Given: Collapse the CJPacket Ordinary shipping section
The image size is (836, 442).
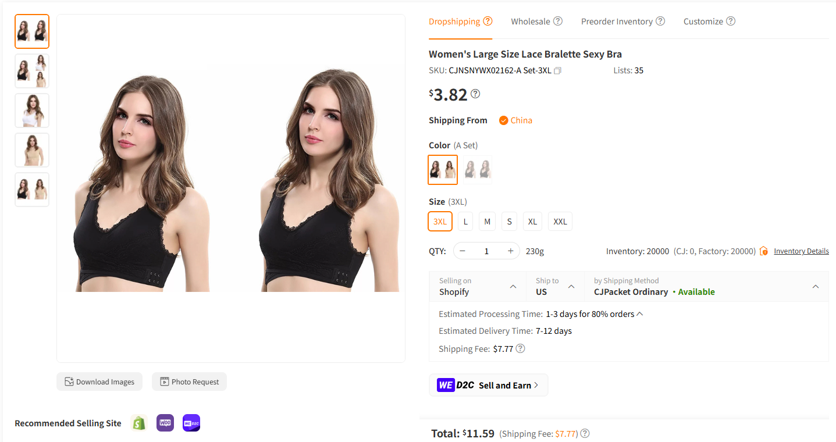Looking at the screenshot, I should [815, 286].
